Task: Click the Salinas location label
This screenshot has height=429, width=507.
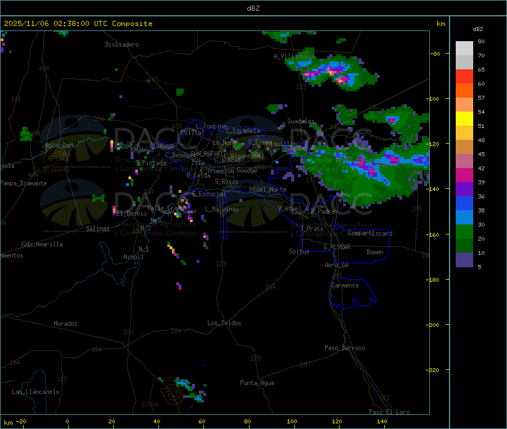Action: coord(97,229)
